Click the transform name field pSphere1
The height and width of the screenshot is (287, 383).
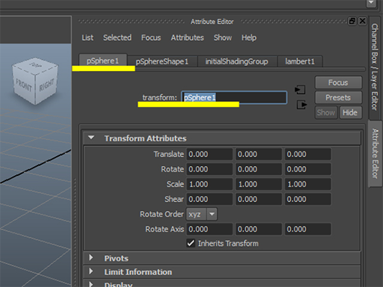tap(234, 97)
